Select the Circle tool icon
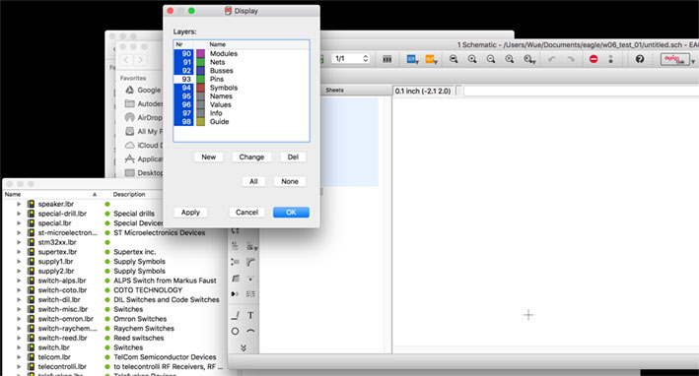The image size is (699, 376). coord(235,331)
